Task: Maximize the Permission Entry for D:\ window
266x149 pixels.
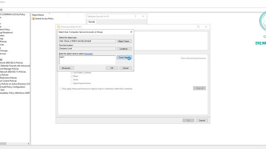Action: (x=198, y=26)
